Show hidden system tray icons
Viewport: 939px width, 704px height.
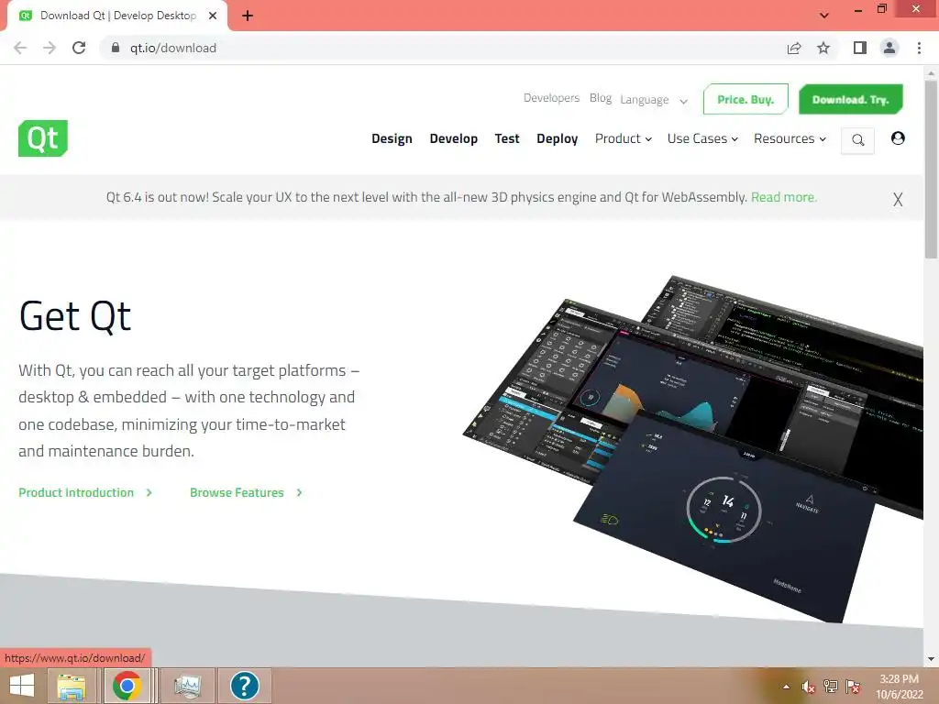(786, 687)
